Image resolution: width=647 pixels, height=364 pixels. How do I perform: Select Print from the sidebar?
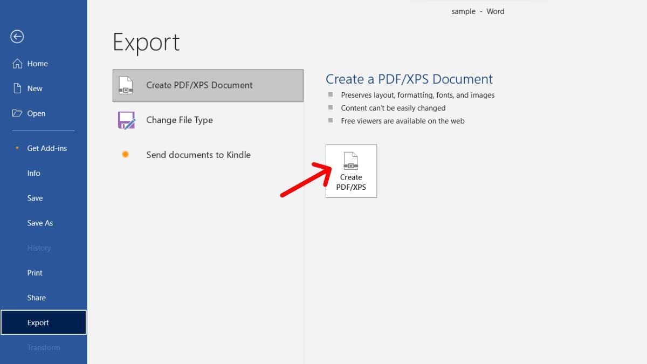(35, 273)
